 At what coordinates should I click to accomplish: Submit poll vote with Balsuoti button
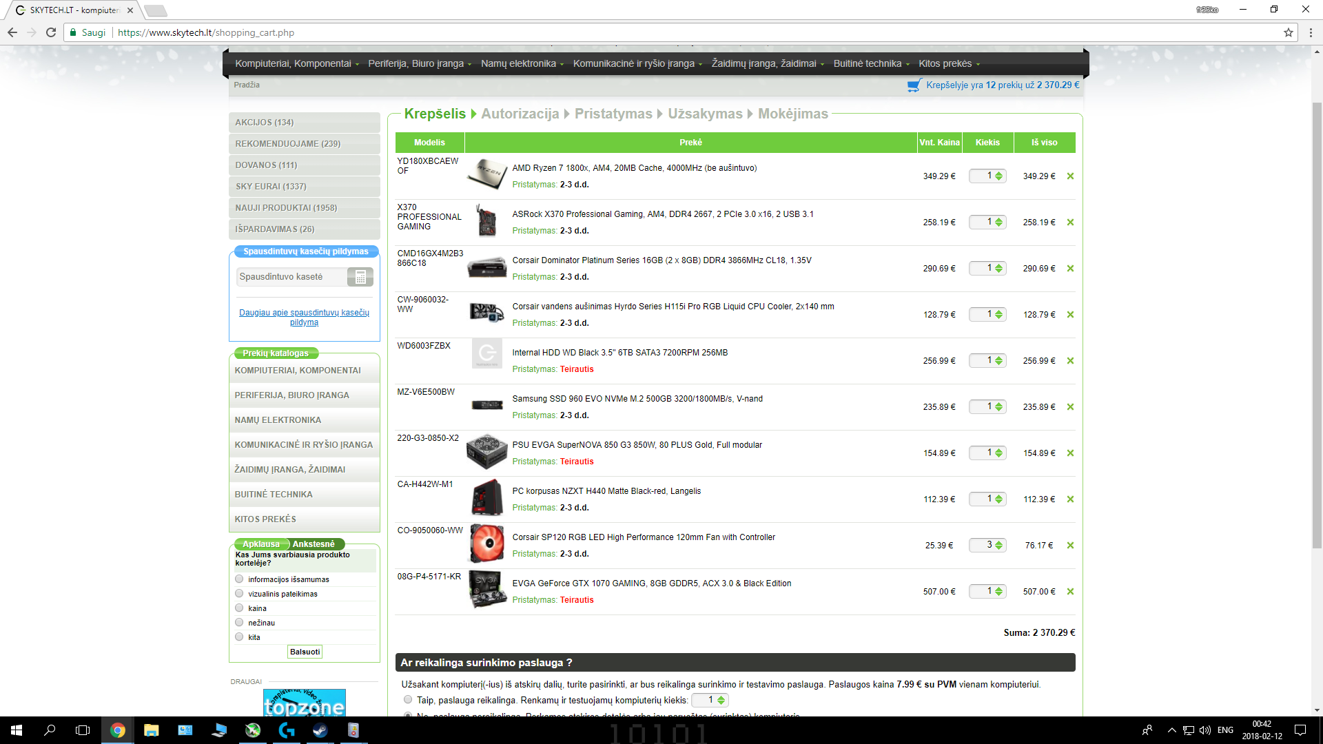(305, 652)
